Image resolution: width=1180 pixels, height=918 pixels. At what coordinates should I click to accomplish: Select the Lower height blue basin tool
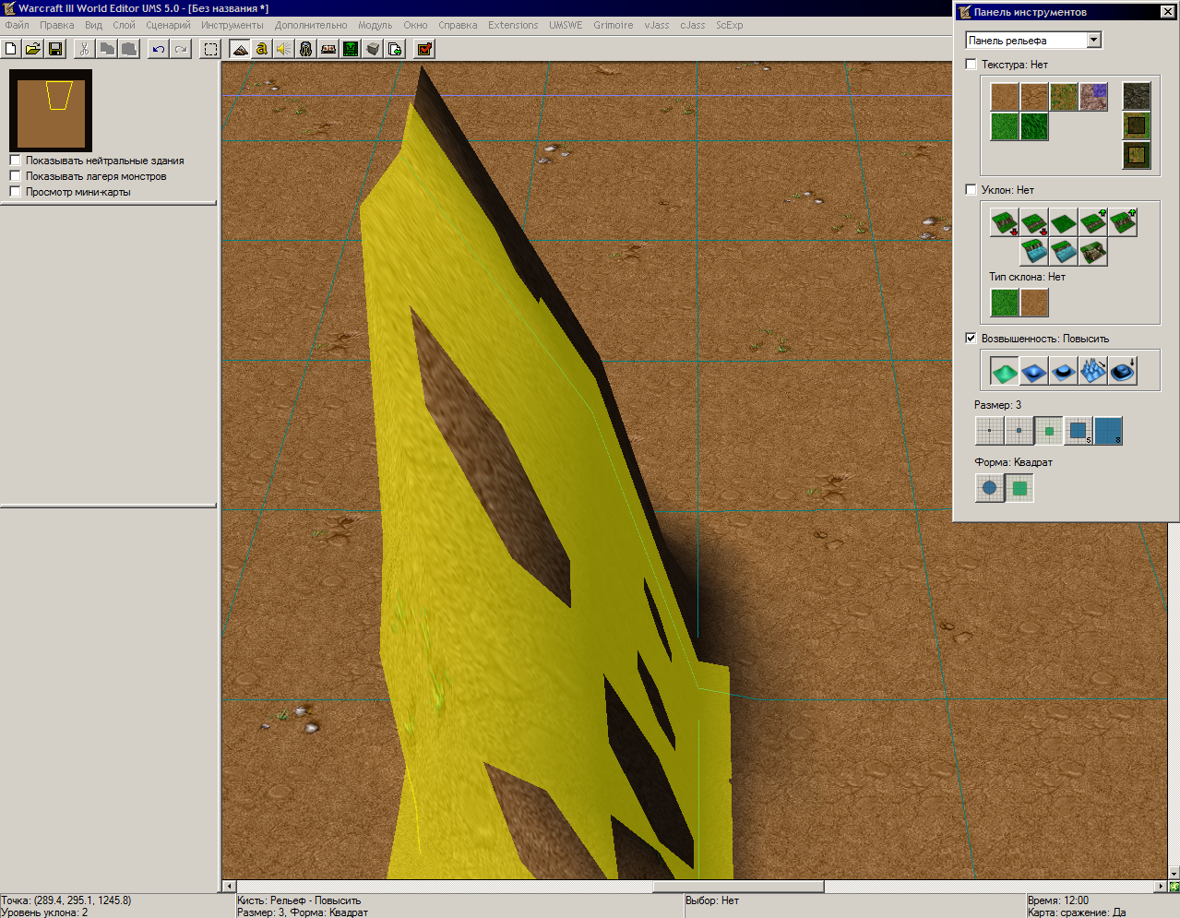point(1033,371)
